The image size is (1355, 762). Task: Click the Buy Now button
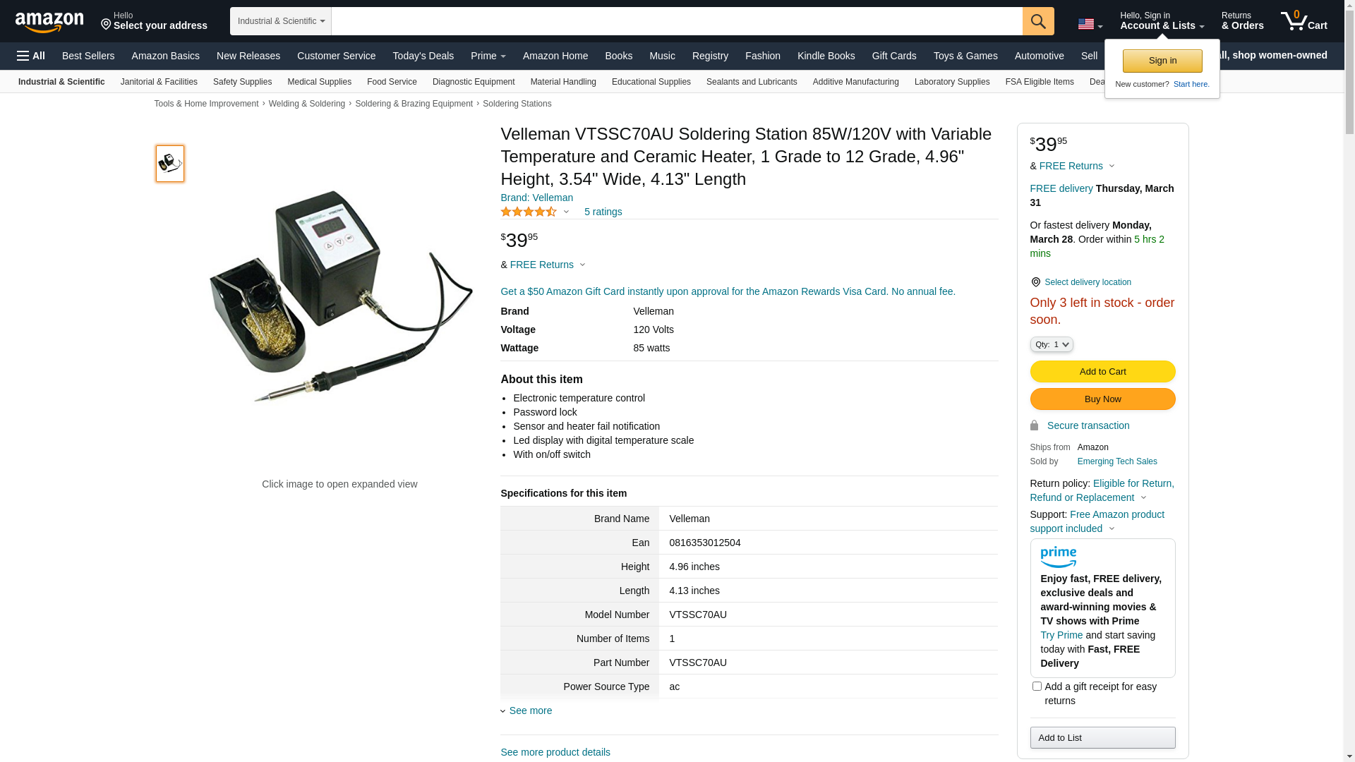point(1102,399)
